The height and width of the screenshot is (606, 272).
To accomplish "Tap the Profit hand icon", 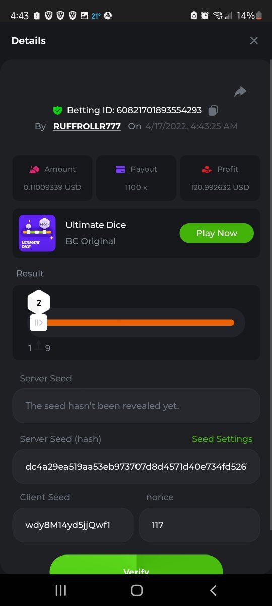I will click(x=207, y=169).
